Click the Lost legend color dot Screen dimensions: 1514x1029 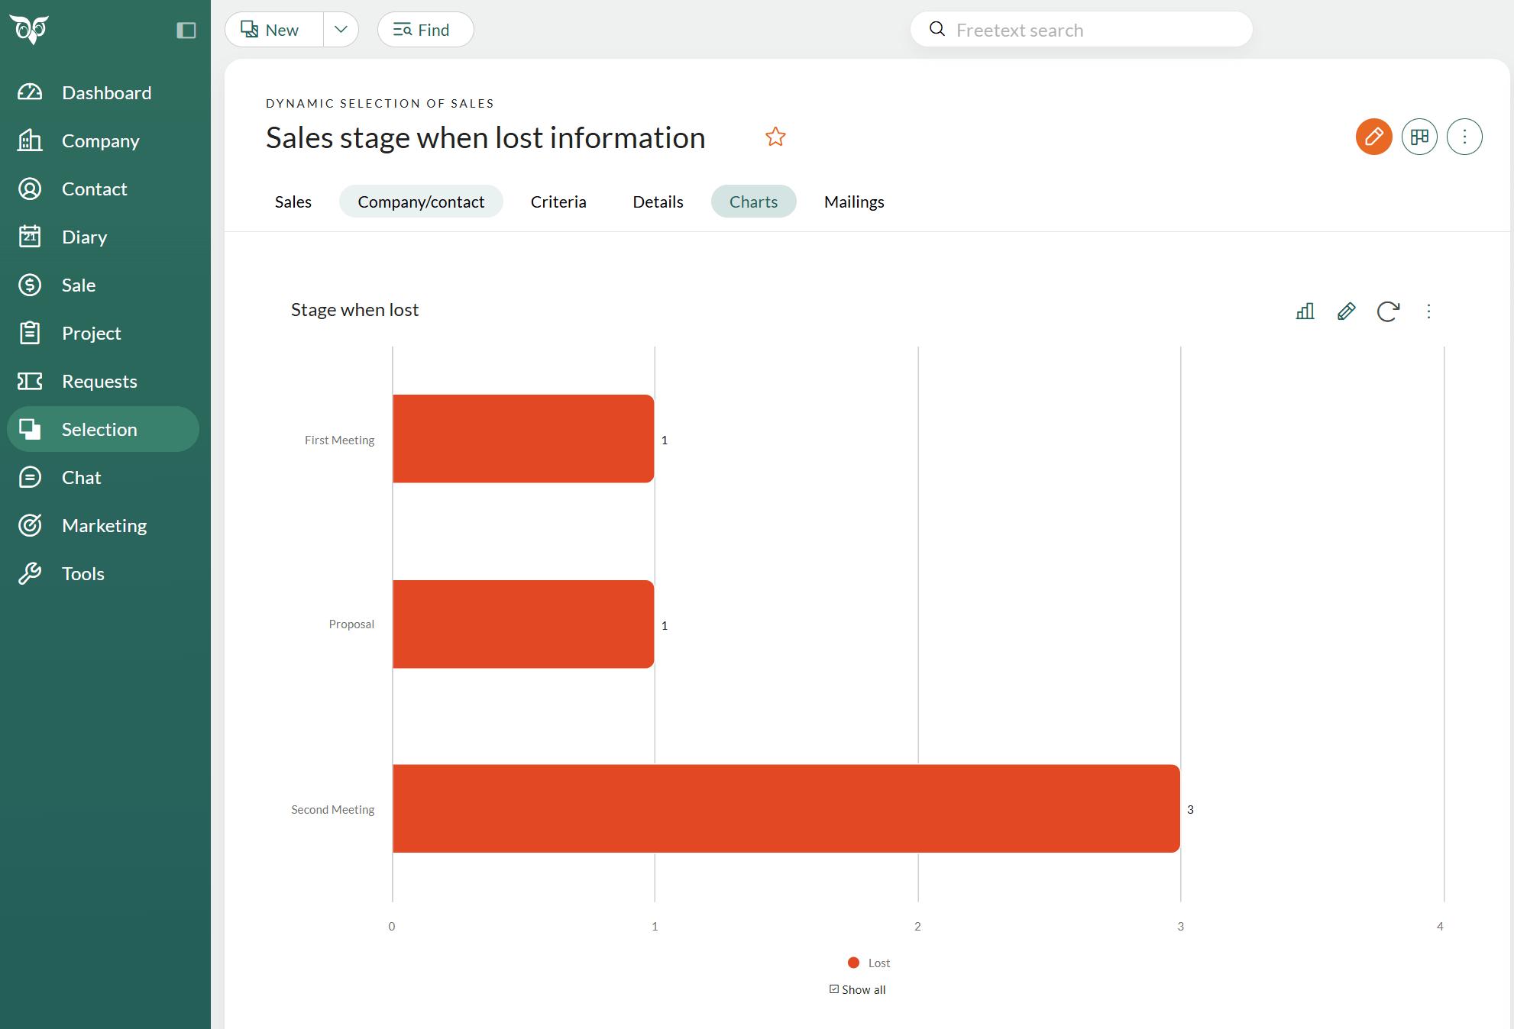click(x=853, y=963)
